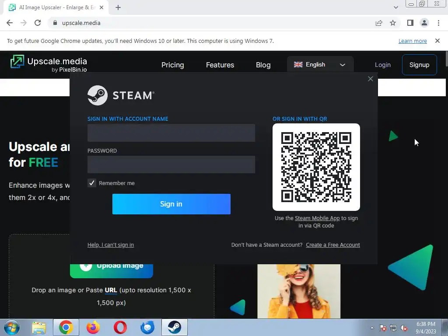Click the Steam taskbar icon
Image resolution: width=448 pixels, height=336 pixels.
point(175,327)
